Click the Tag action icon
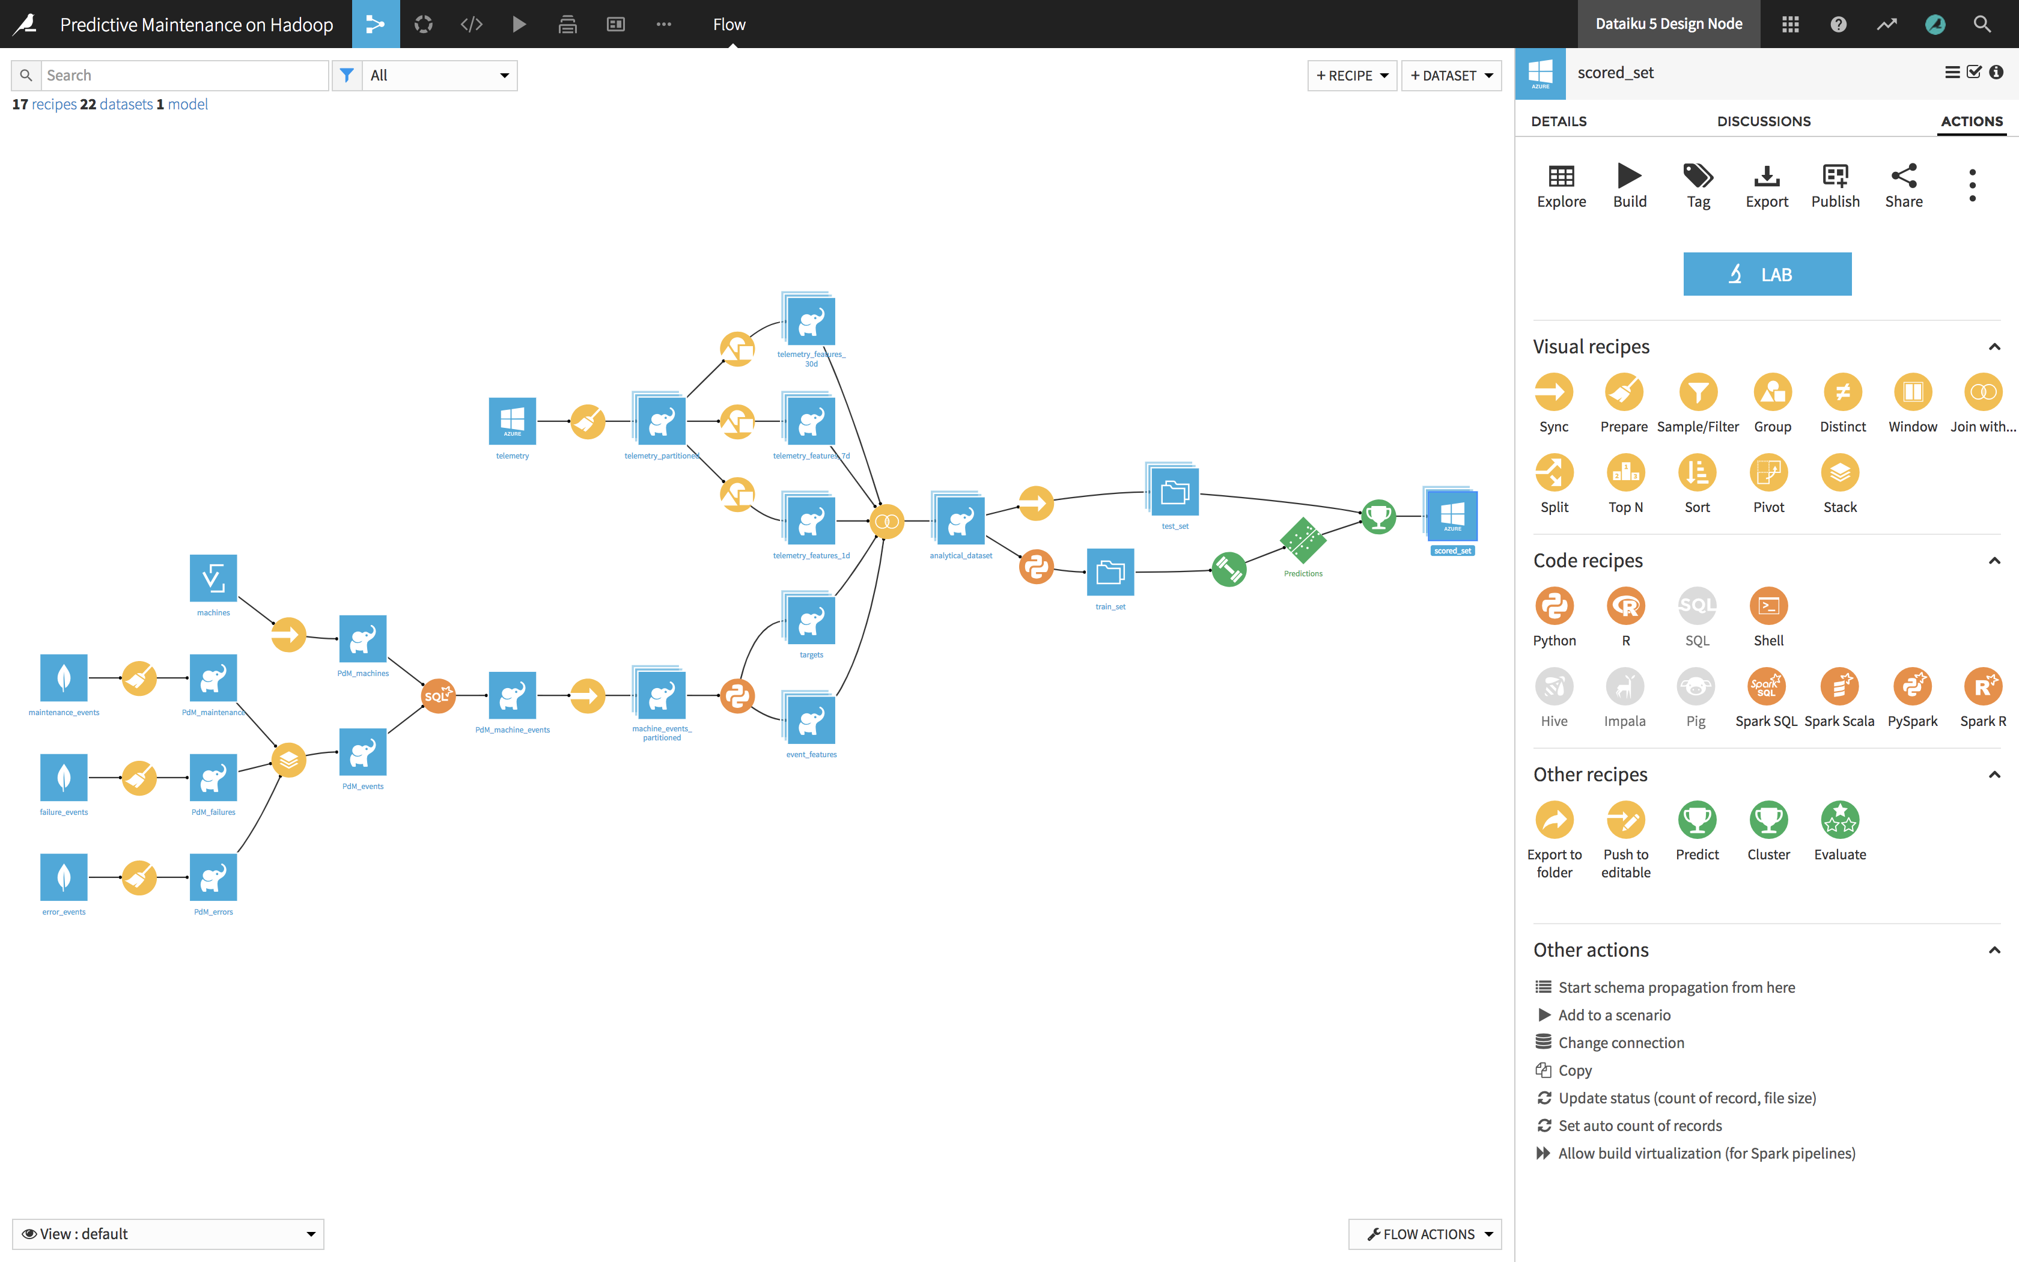The image size is (2019, 1262). [x=1698, y=185]
